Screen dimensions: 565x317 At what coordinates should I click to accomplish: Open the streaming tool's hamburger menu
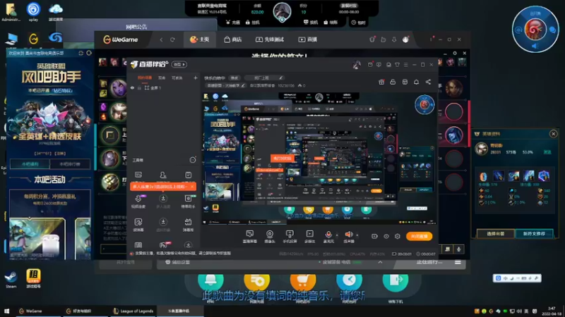(405, 65)
